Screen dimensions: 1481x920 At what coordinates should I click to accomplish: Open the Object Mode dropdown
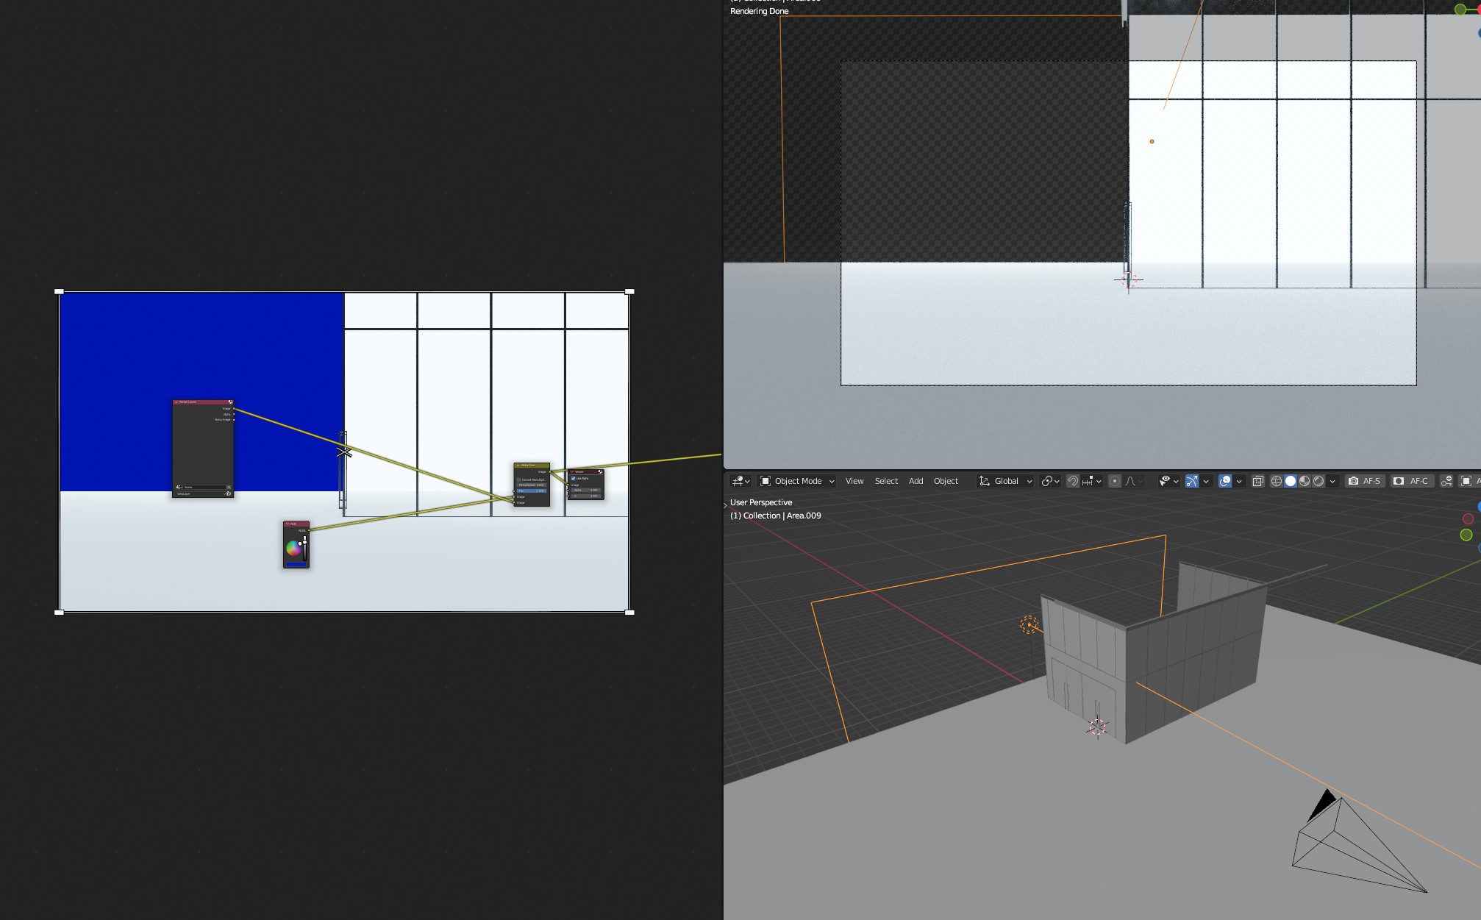pyautogui.click(x=797, y=481)
